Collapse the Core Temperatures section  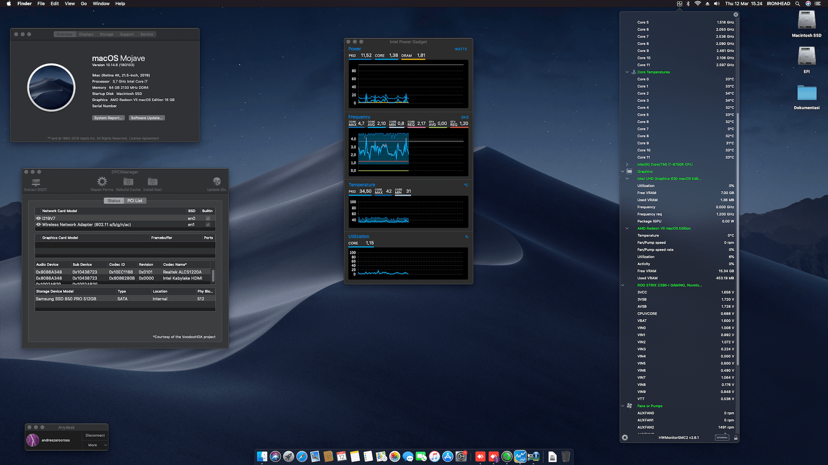click(x=627, y=72)
